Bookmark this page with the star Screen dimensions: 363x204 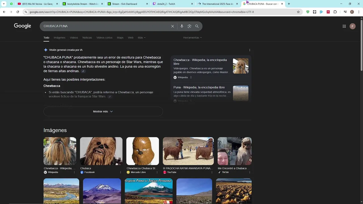pos(298,12)
